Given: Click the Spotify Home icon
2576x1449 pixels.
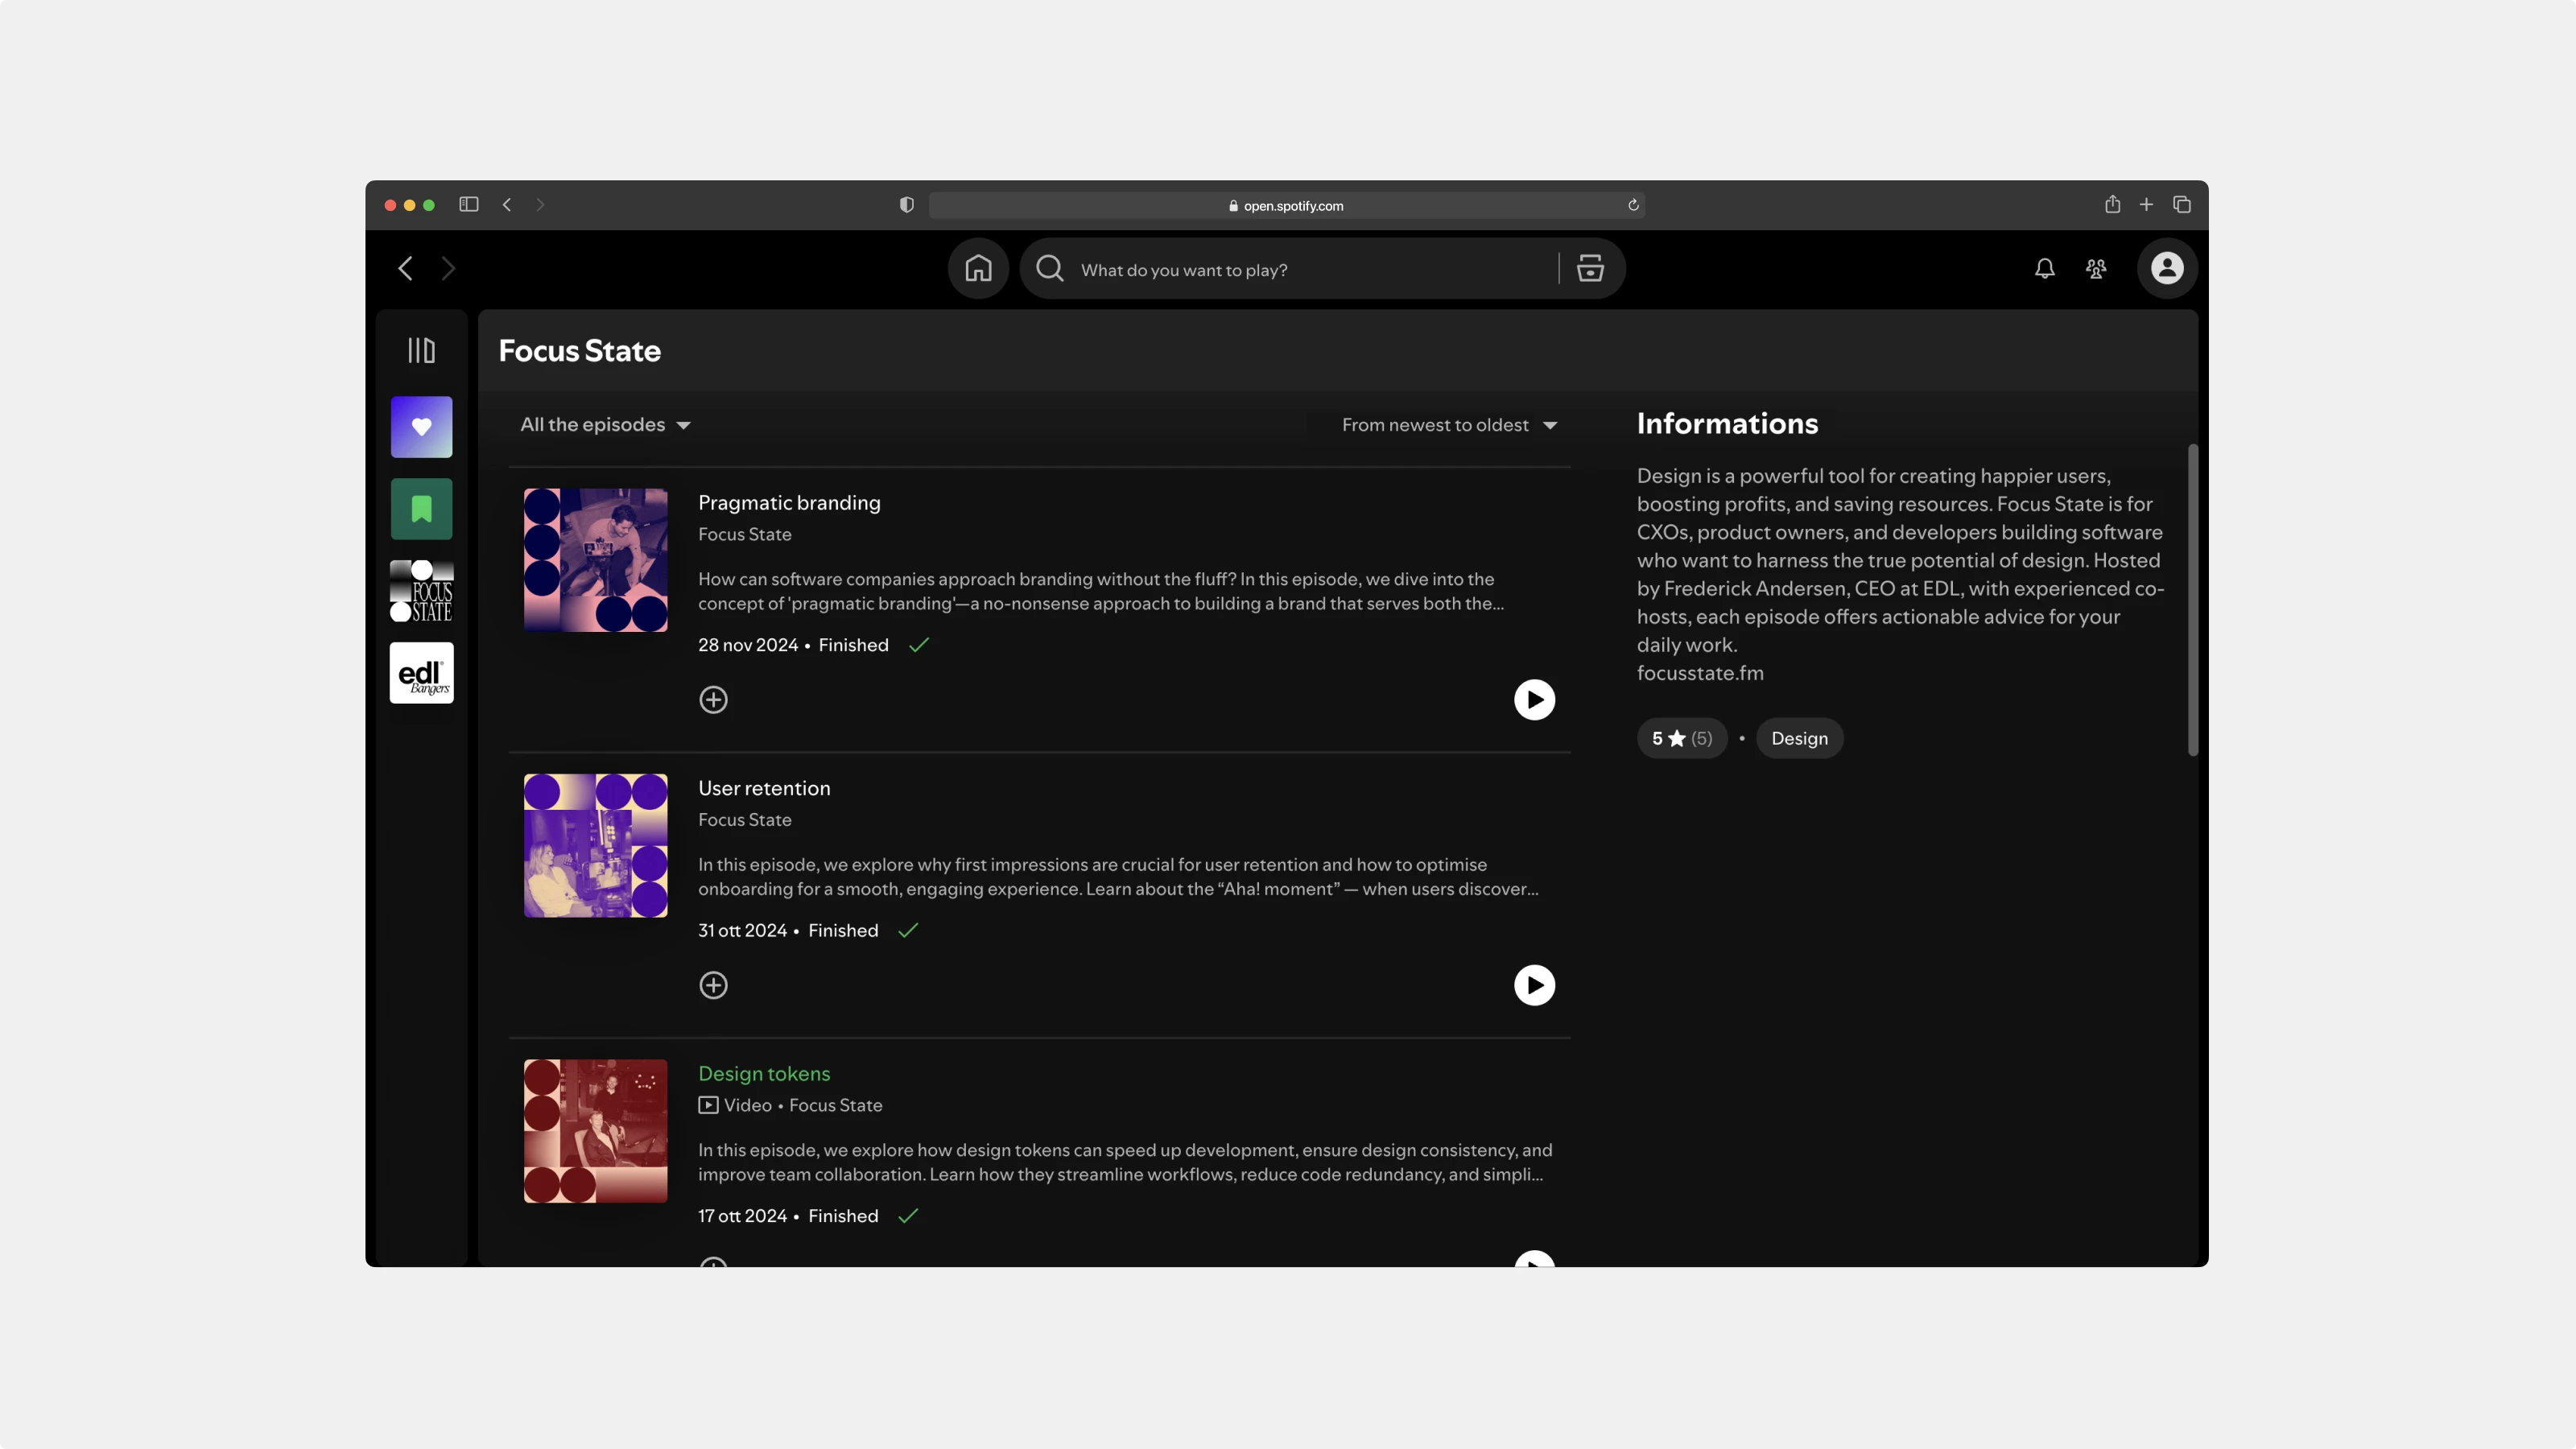Looking at the screenshot, I should (x=978, y=268).
